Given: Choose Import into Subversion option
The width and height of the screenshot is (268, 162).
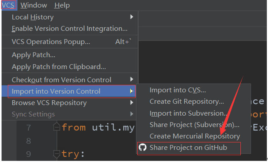Looking at the screenshot, I should point(188,113).
